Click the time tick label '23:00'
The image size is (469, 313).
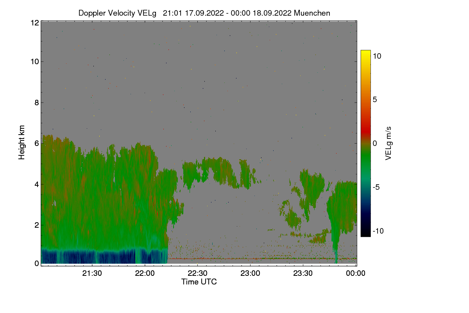coord(251,273)
